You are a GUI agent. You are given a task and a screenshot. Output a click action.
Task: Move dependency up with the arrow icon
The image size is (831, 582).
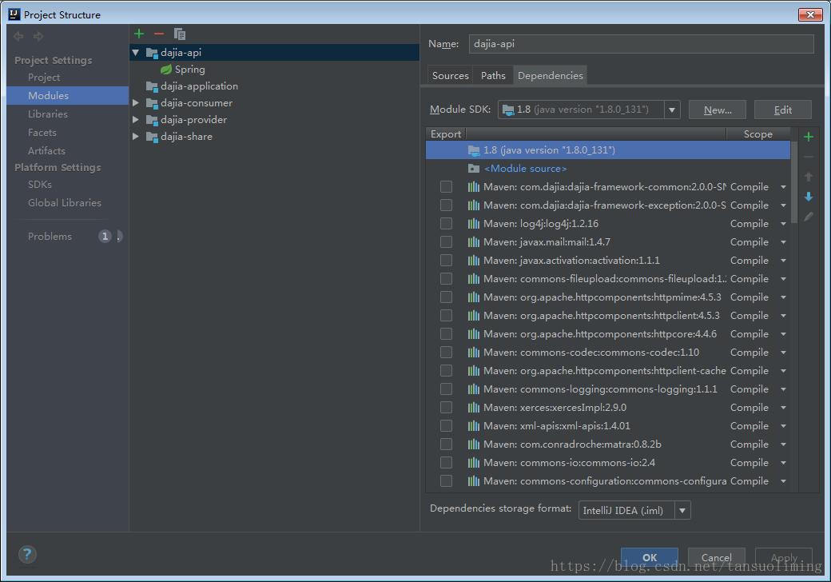point(808,177)
